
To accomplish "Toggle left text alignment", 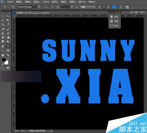I will [100, 7].
